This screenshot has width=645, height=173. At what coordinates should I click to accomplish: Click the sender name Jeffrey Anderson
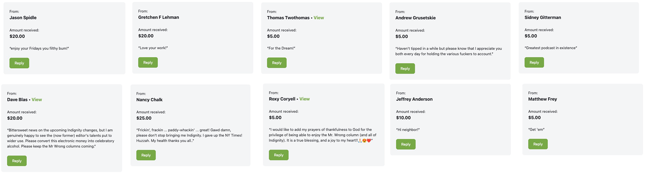tap(414, 99)
